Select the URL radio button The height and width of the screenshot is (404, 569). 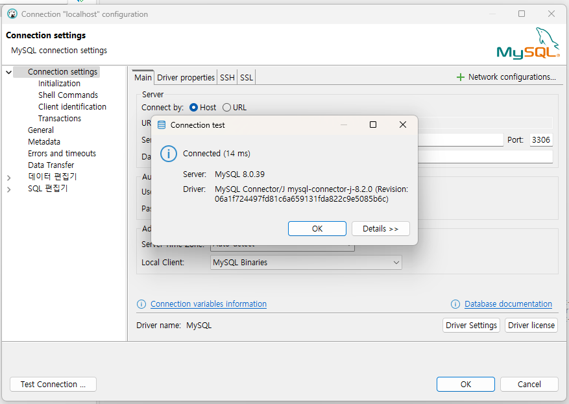tap(227, 108)
